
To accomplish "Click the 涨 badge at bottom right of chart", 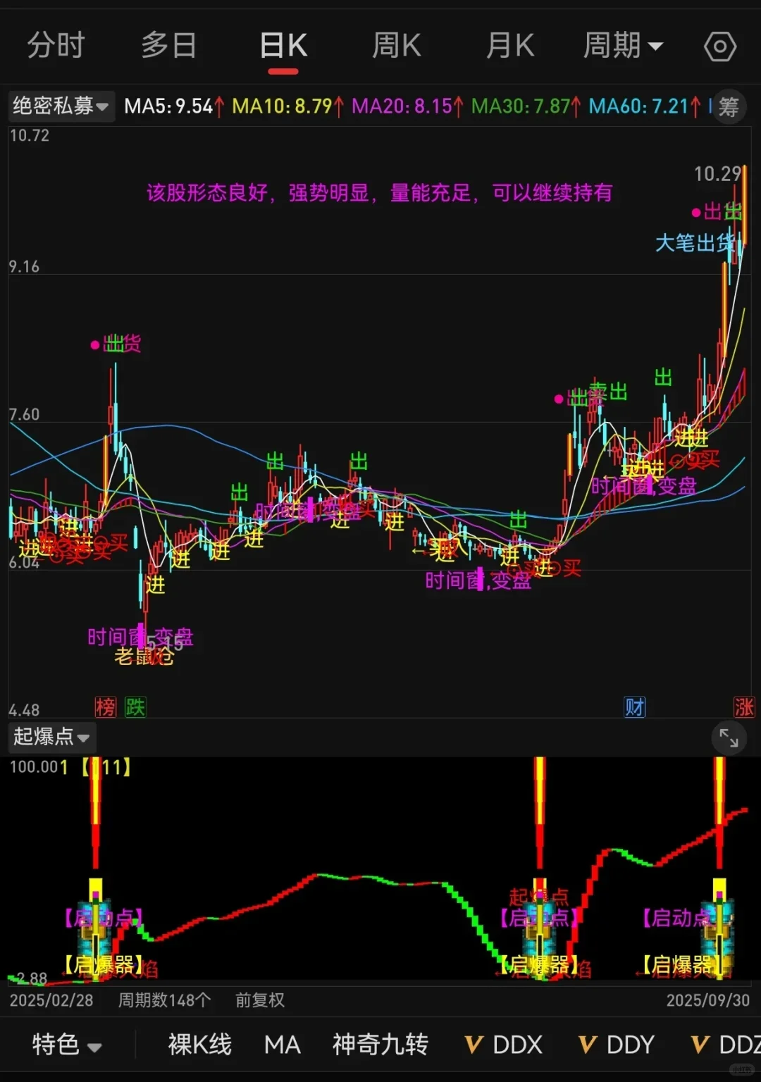I will [x=745, y=708].
